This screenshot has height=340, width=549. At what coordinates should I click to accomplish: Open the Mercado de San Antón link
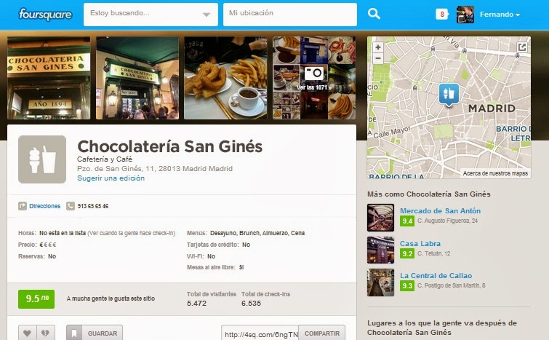click(x=440, y=210)
